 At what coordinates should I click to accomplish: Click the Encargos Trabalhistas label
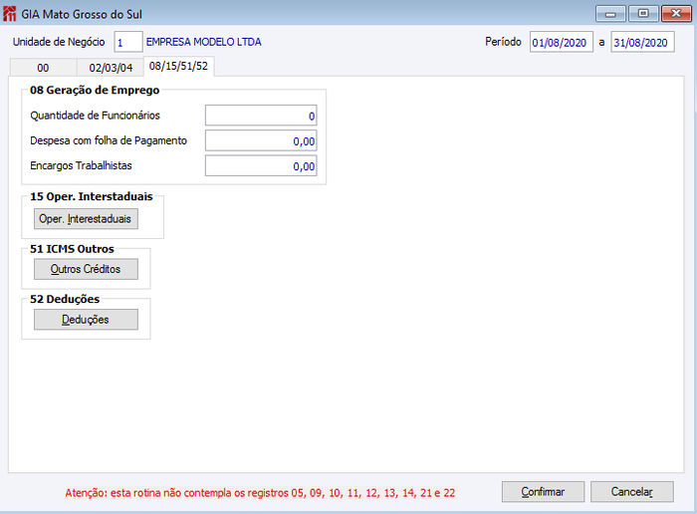pos(81,165)
